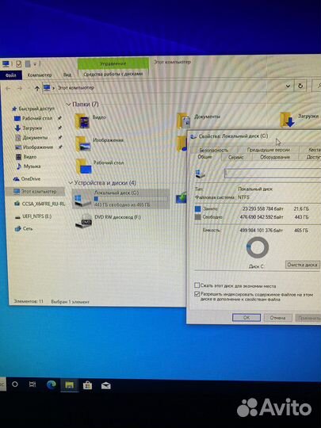Open the Загрузки folder icon in the folders list

(x=288, y=120)
